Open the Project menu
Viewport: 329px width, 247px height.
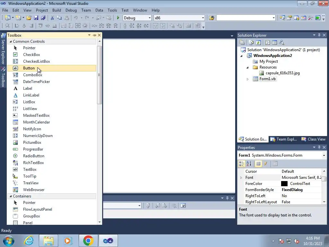click(42, 10)
